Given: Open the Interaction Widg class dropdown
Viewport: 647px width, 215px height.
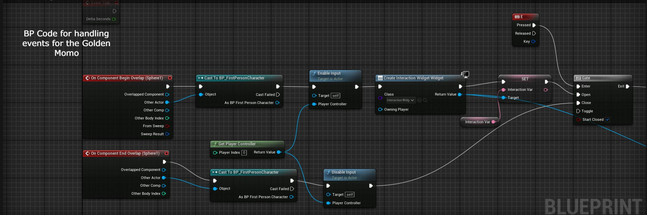Looking at the screenshot, I should pyautogui.click(x=401, y=100).
